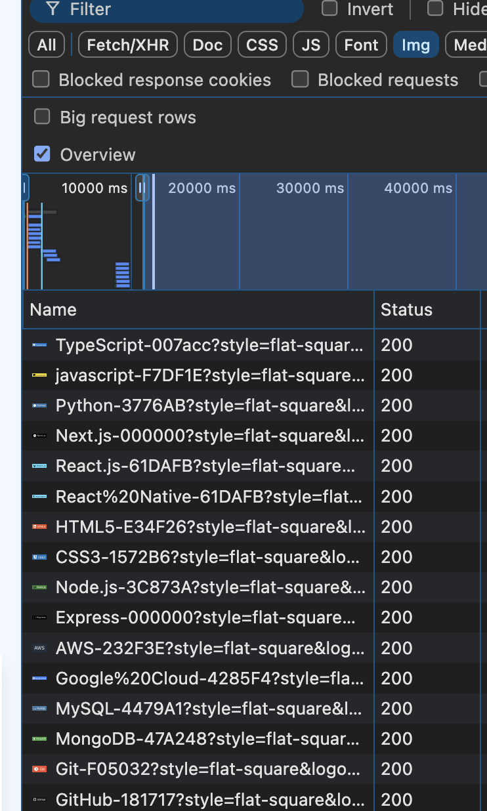487x811 pixels.
Task: Click the Node.js badge thumbnail icon
Action: pos(39,587)
